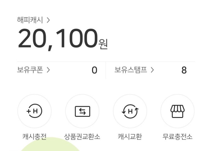The width and height of the screenshot is (212, 151).
Task: Open the 해피캐시 heading
Action: pyautogui.click(x=30, y=20)
